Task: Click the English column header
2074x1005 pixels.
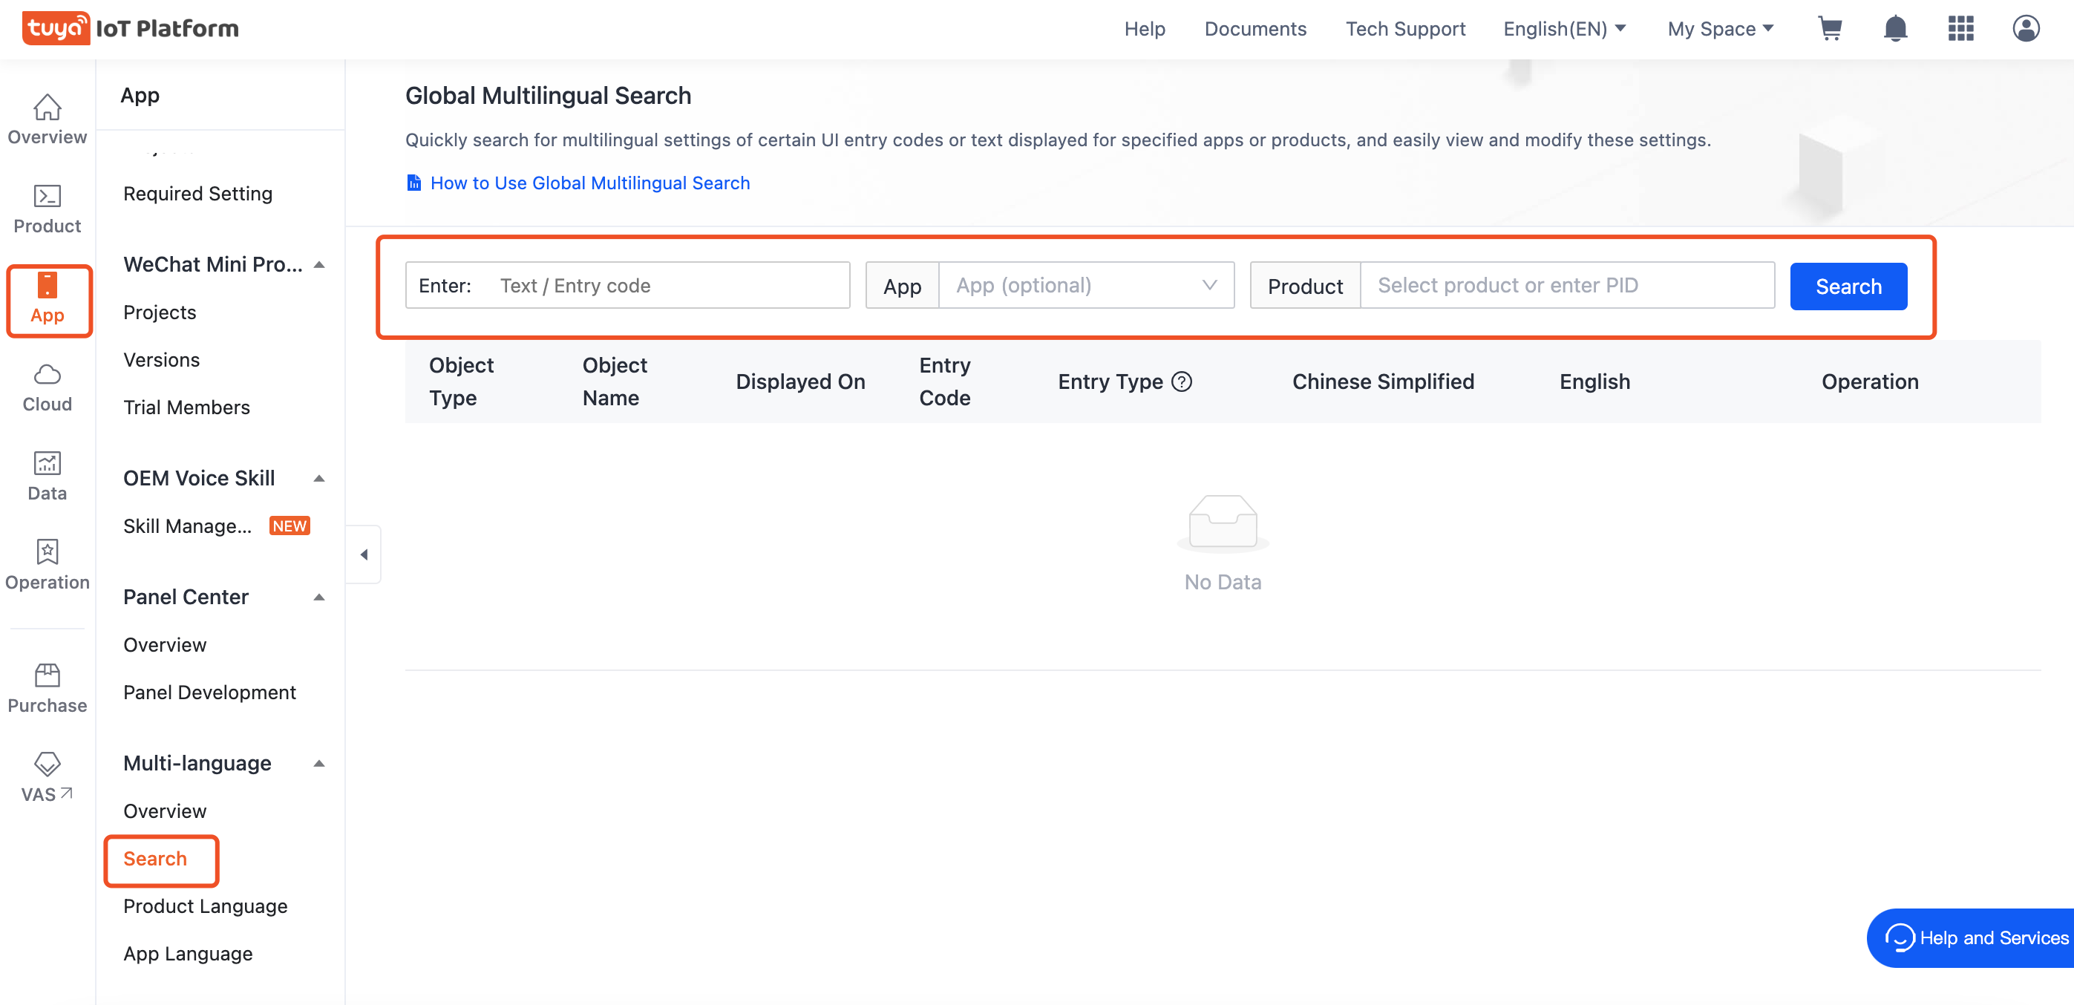Action: [1594, 382]
